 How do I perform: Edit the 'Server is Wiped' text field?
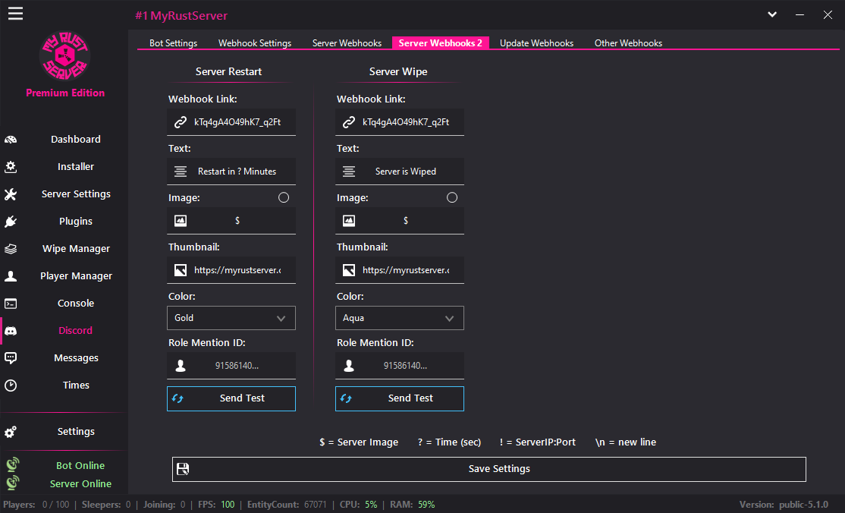pyautogui.click(x=399, y=172)
